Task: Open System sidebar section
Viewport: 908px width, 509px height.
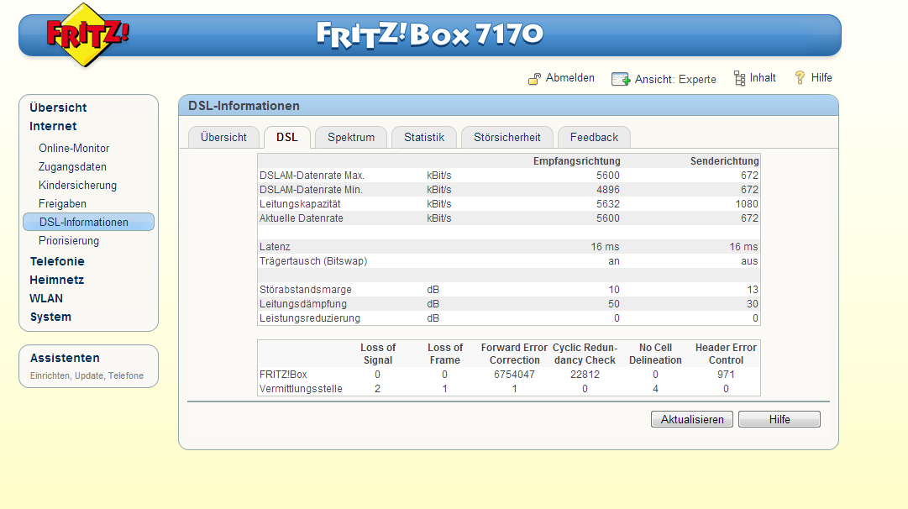Action: point(50,317)
